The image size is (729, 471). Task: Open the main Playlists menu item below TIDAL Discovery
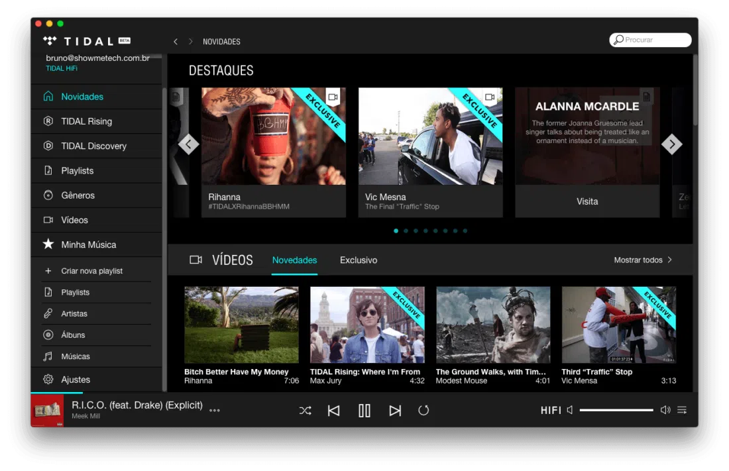tap(96, 171)
